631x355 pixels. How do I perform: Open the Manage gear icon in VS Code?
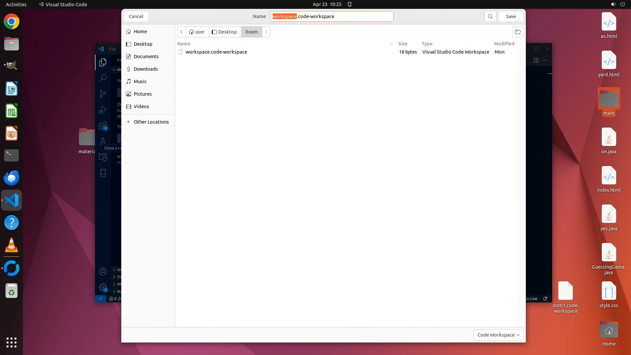coord(103,287)
